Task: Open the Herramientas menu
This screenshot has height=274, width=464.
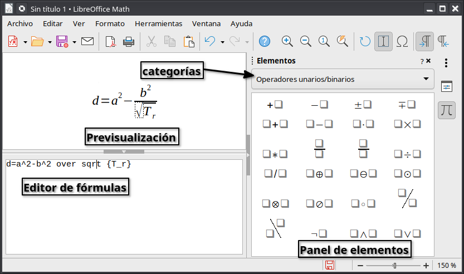Action: 158,24
